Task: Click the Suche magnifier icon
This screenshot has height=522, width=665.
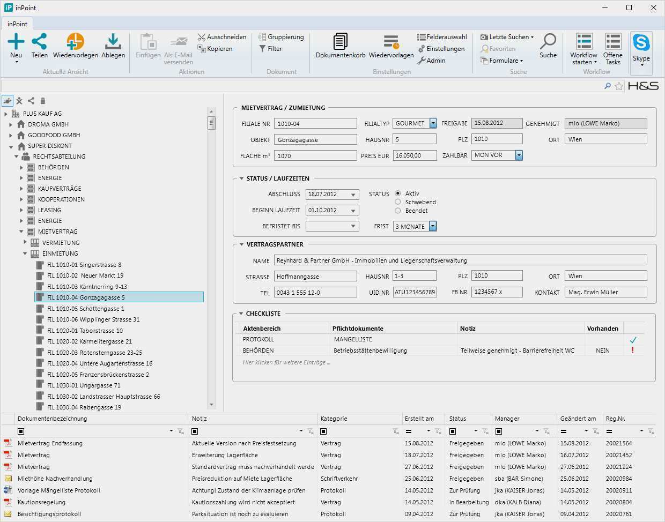Action: click(548, 42)
